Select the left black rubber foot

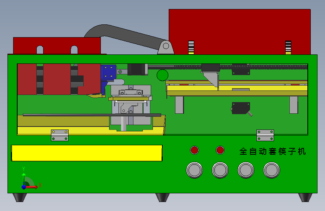click(x=20, y=197)
